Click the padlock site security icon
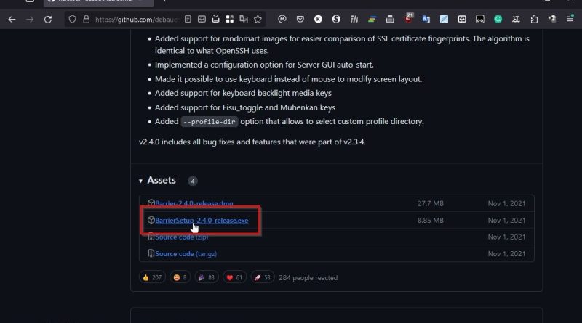 click(86, 20)
